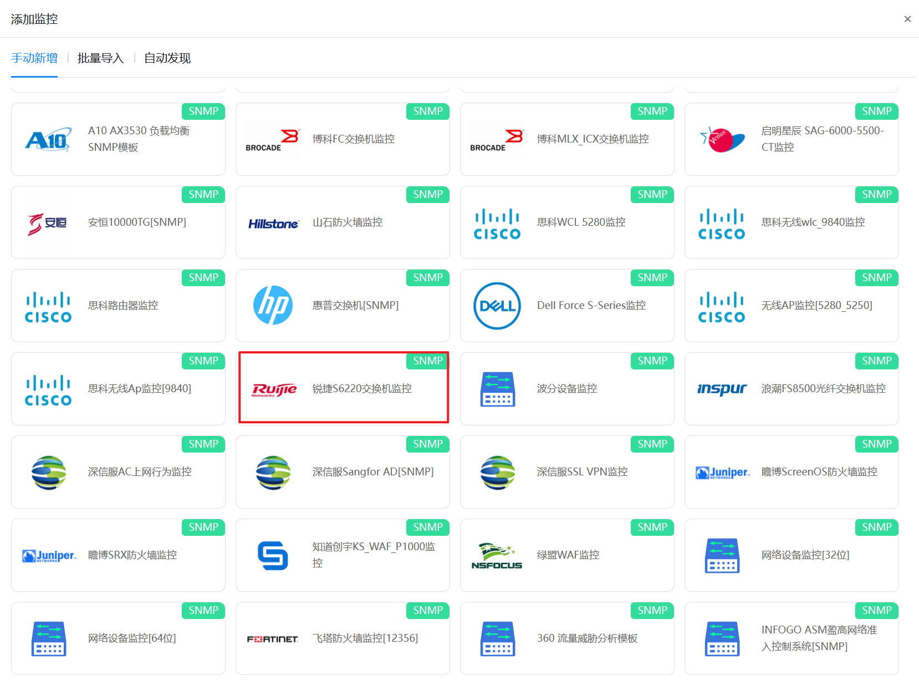Switch to 批量导入 tab
The image size is (919, 685).
coord(101,58)
